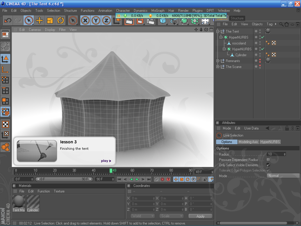Click the viewport pan camera icon

(196, 30)
